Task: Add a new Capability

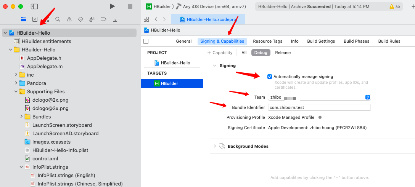Action: (220, 53)
